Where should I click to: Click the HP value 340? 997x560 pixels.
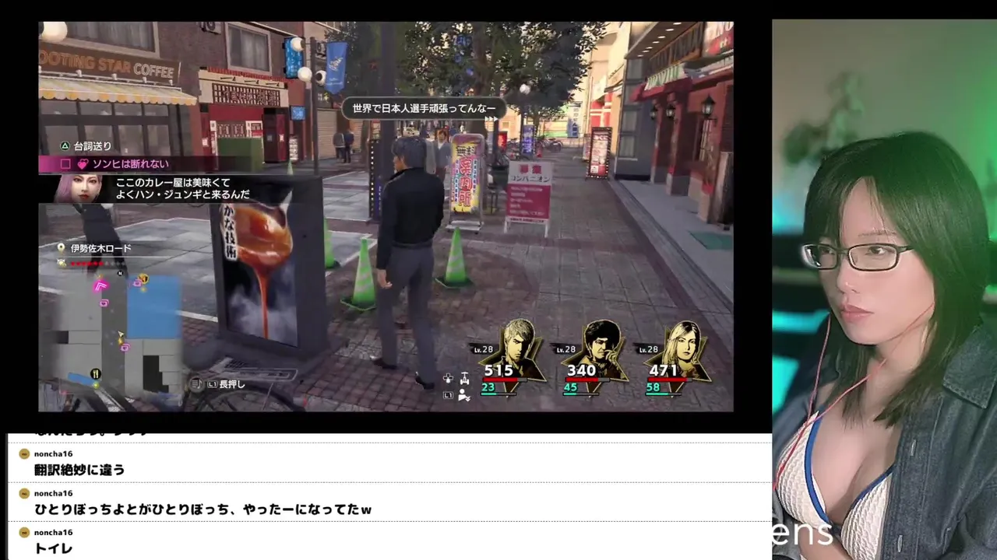pyautogui.click(x=581, y=370)
